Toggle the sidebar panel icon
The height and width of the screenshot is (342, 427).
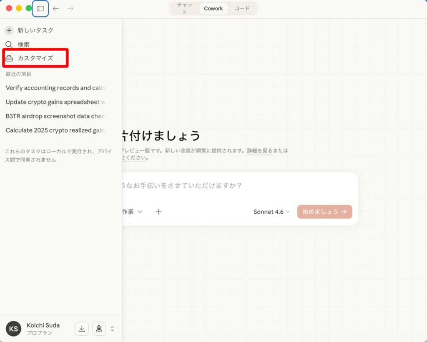point(40,8)
